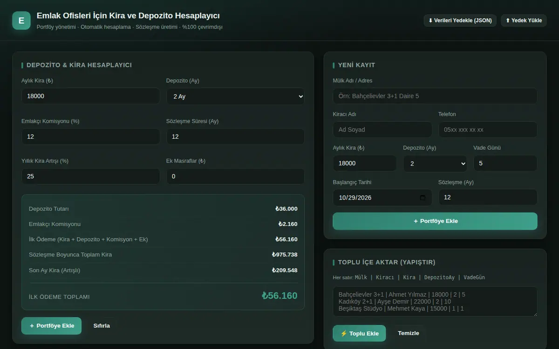Reset the calculator with Sıfırla
Viewport: 559px width, 349px height.
pos(102,326)
